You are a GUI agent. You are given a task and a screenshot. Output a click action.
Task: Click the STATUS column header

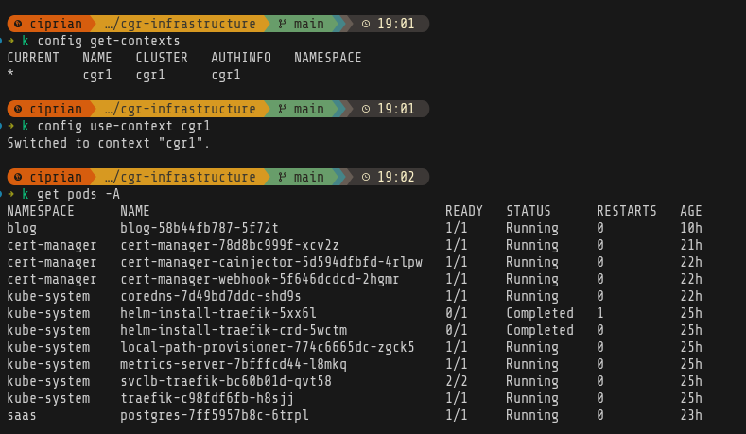point(529,211)
